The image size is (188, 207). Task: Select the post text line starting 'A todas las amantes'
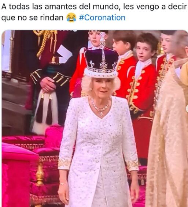94,7
